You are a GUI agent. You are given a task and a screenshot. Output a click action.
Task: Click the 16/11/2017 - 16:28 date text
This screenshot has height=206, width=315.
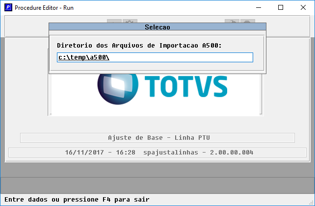(100, 153)
